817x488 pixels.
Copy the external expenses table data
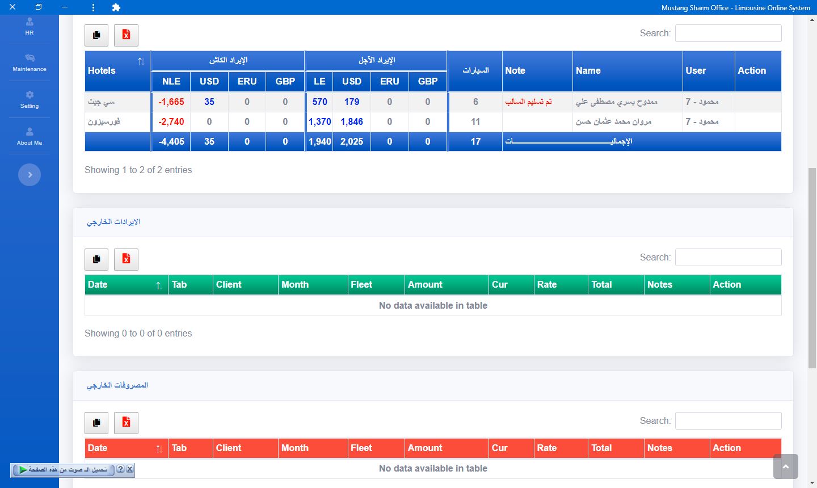(96, 423)
